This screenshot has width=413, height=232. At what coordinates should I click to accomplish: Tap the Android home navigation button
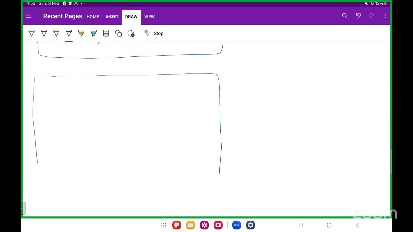pos(329,225)
